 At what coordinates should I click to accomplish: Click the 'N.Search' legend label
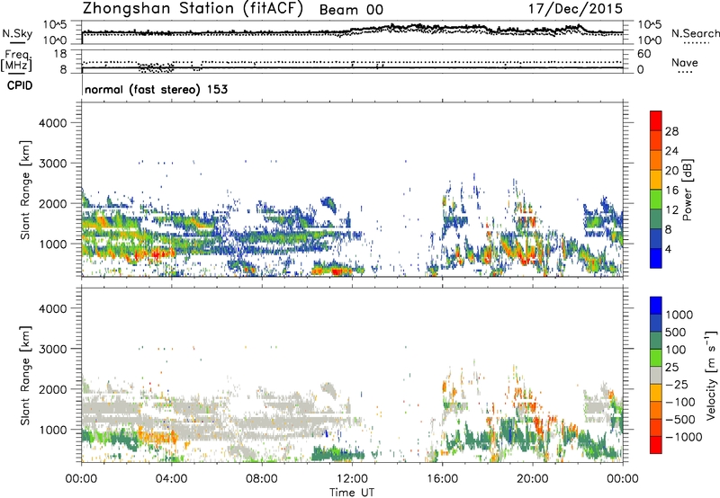(695, 33)
